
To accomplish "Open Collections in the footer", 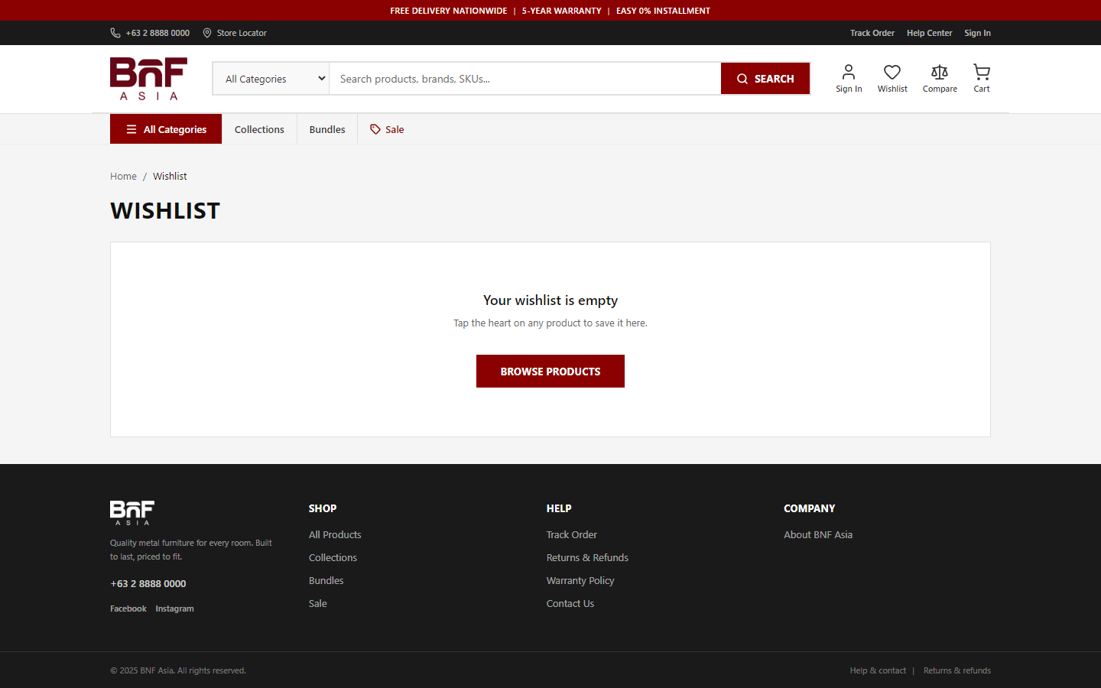I will (x=333, y=557).
